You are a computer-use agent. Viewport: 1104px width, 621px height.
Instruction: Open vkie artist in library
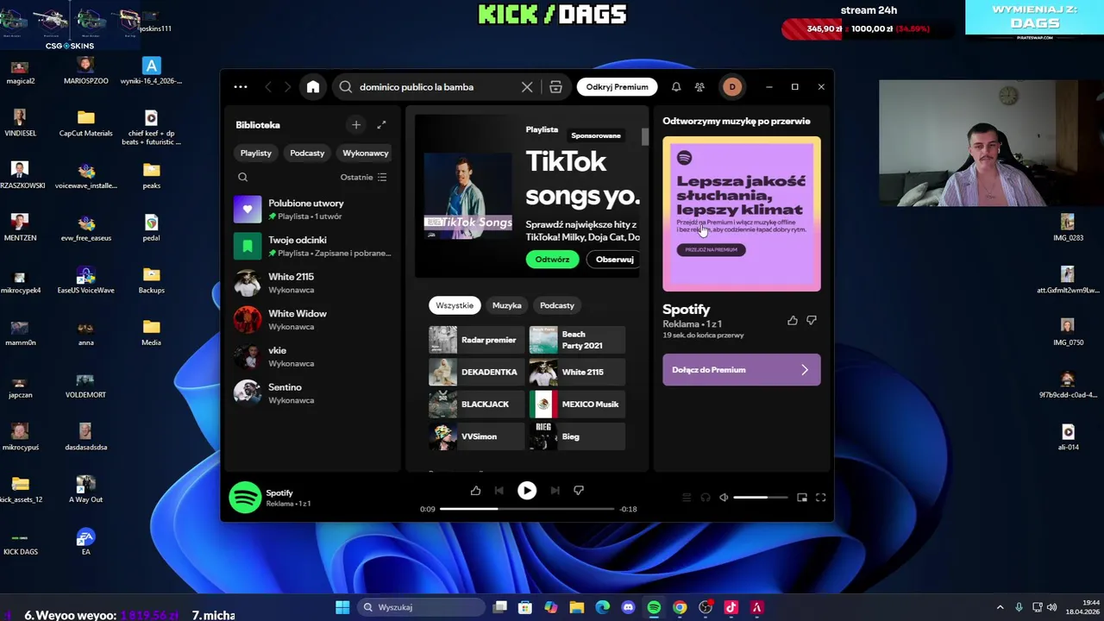313,357
